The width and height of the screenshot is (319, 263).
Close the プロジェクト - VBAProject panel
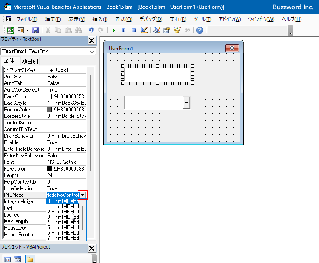[92, 248]
